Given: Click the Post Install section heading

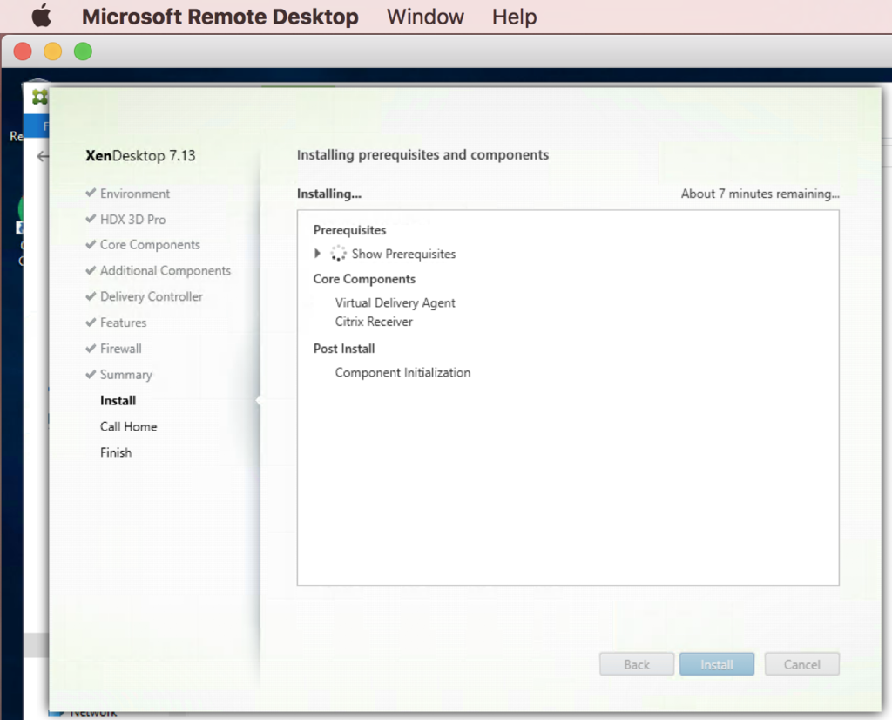Looking at the screenshot, I should (x=344, y=349).
